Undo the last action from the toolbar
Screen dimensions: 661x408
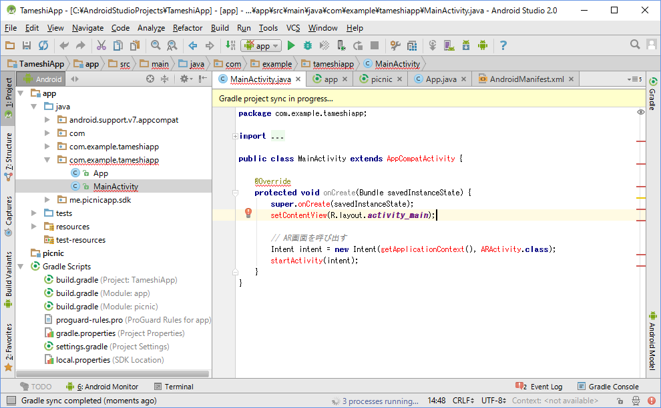[64, 45]
